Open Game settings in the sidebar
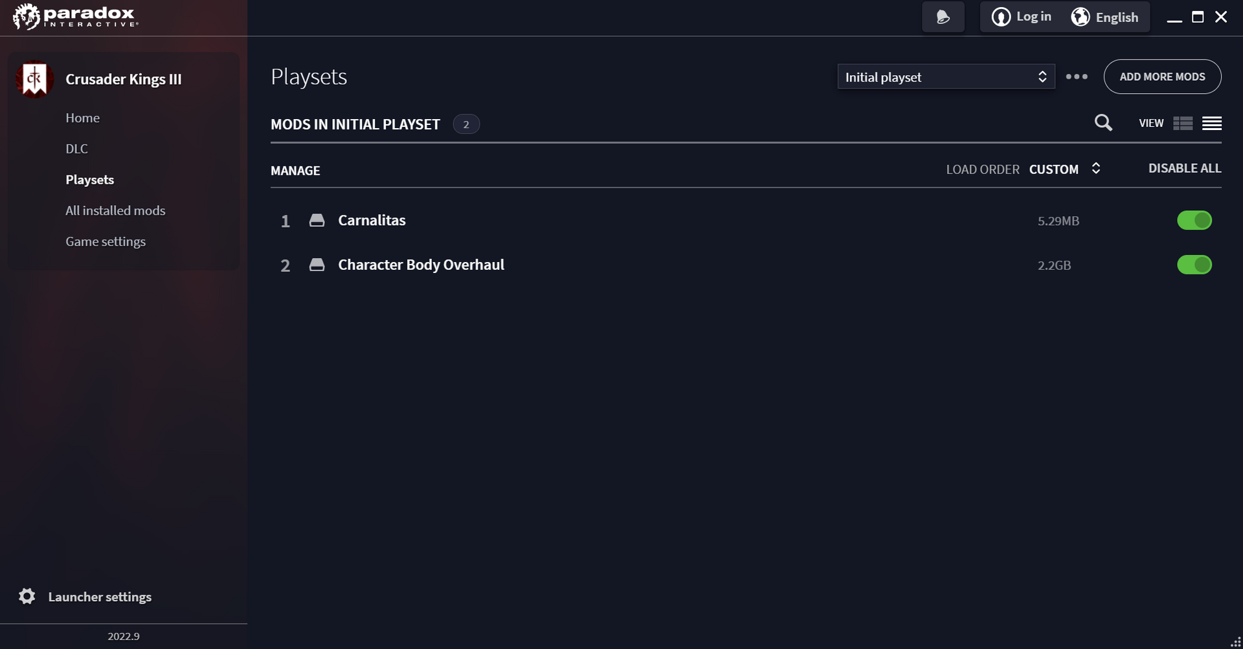 106,241
